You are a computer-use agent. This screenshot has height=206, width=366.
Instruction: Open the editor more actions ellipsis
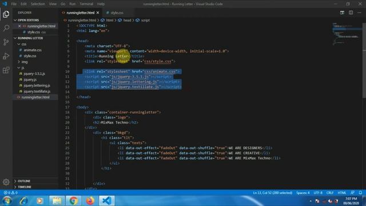pos(360,13)
